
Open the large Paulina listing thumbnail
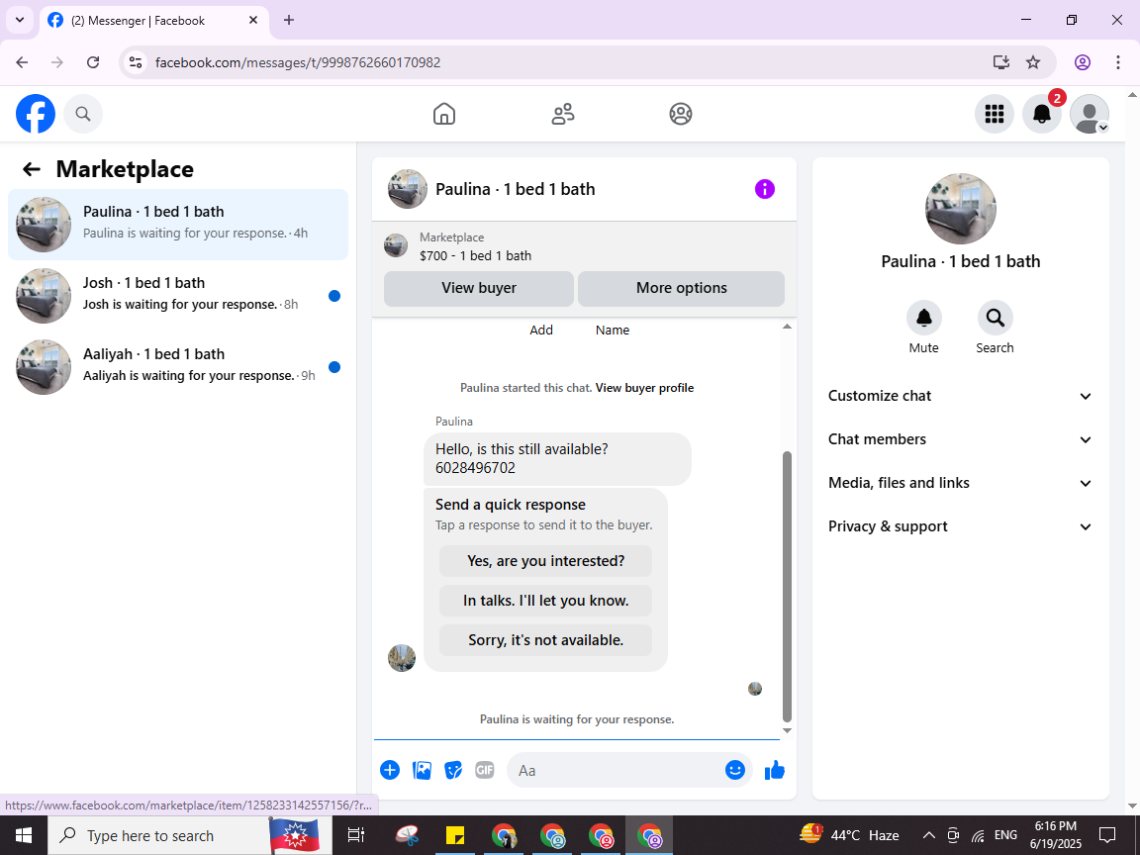961,209
